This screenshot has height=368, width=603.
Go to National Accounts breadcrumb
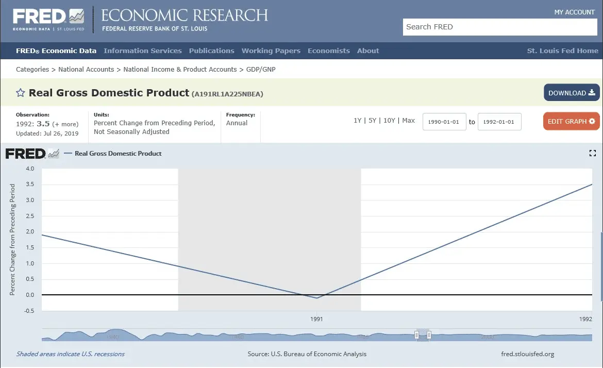pos(86,69)
